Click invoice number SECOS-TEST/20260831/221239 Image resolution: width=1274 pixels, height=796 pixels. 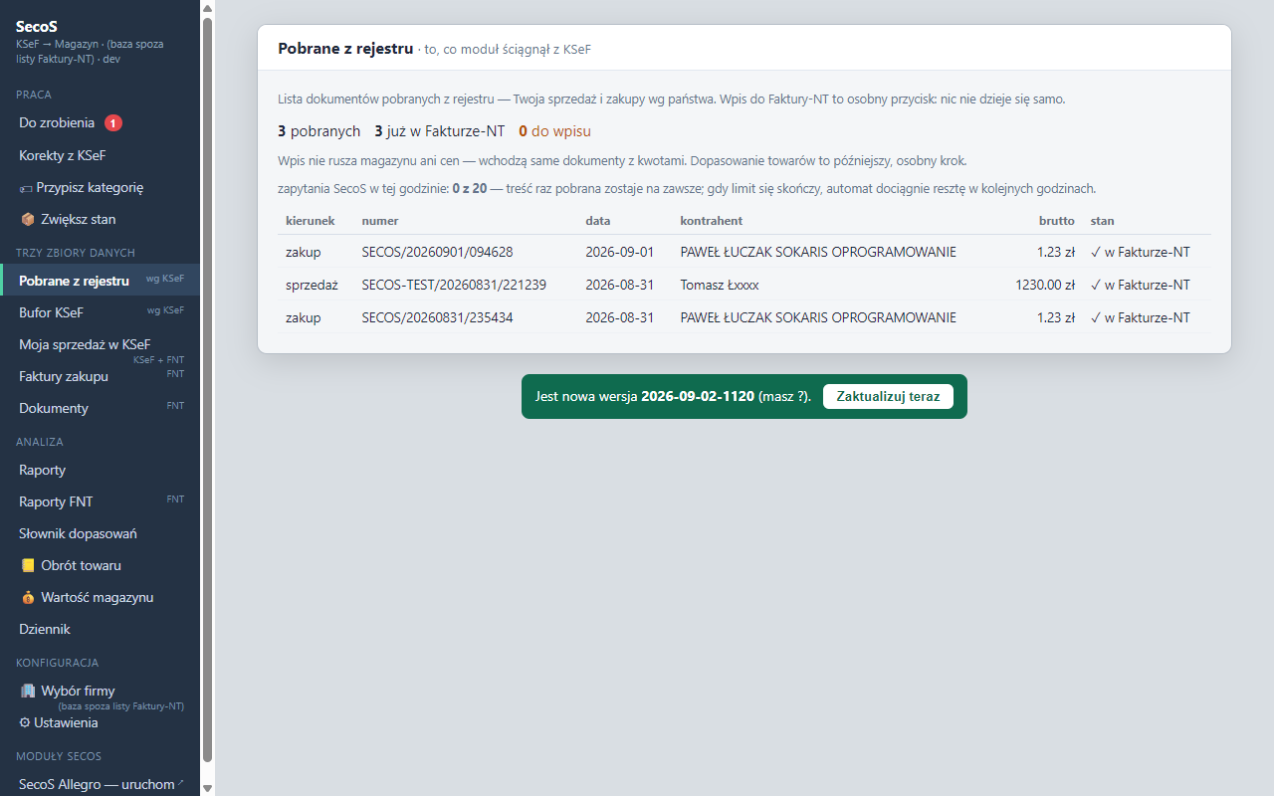[454, 285]
